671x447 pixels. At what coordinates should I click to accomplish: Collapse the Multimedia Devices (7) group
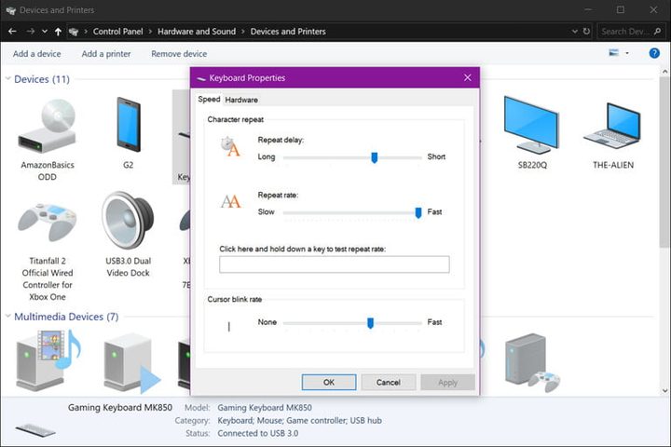(7, 318)
